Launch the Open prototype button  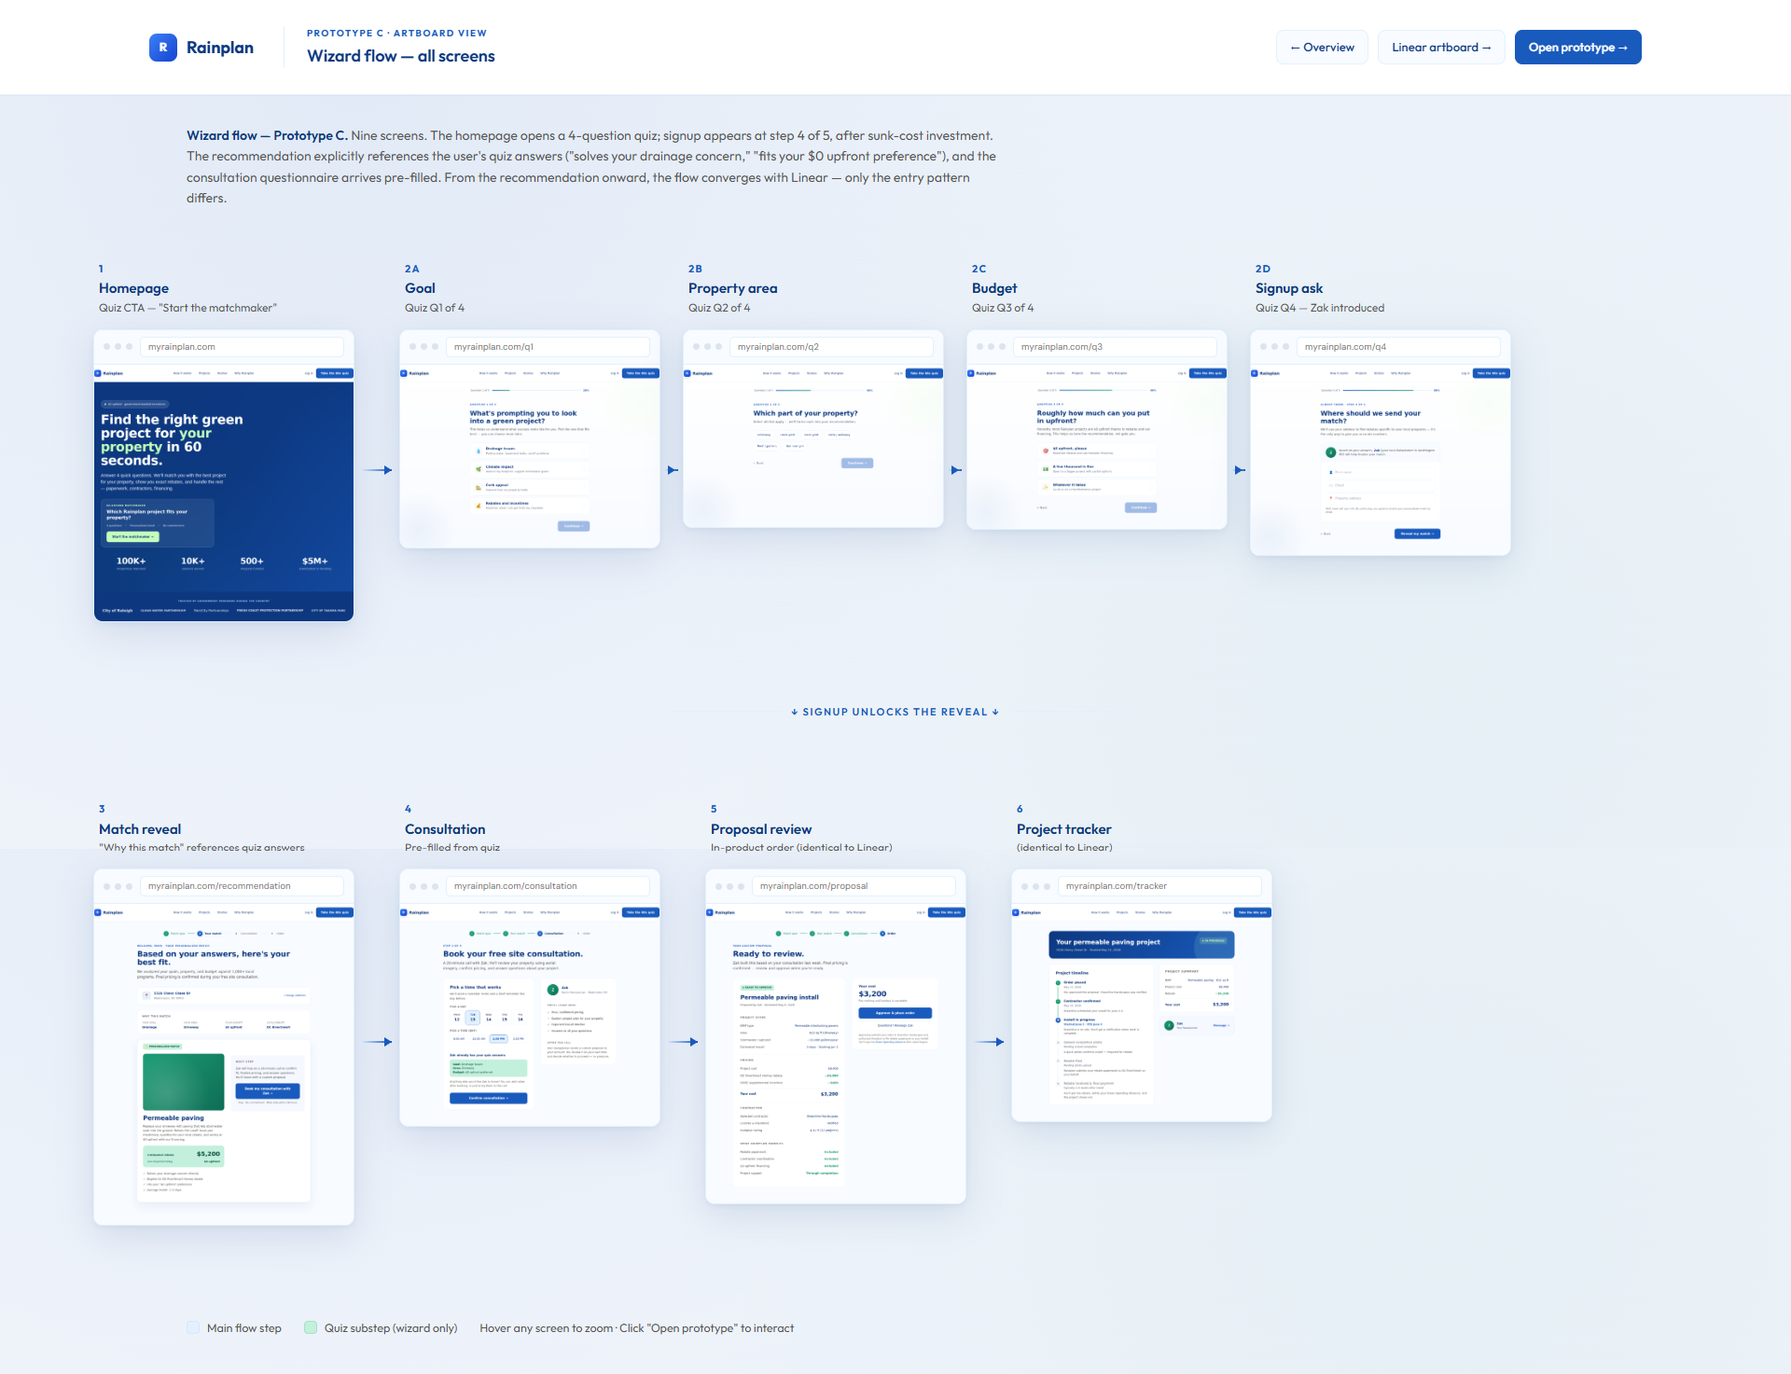click(x=1577, y=48)
